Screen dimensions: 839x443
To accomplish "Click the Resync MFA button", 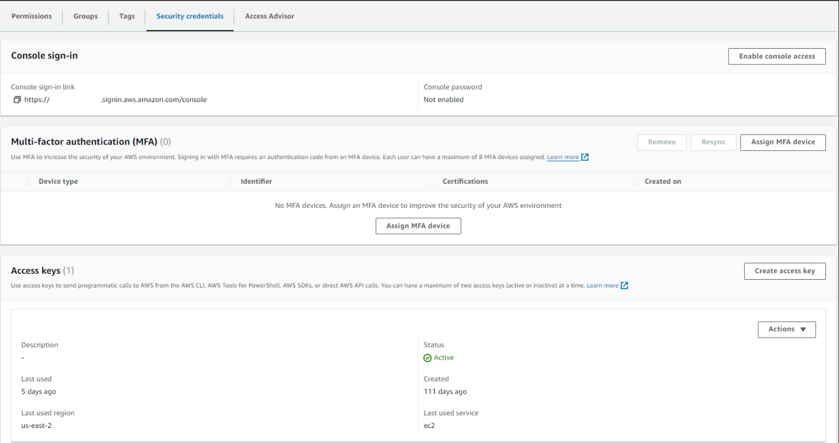I will tap(713, 142).
